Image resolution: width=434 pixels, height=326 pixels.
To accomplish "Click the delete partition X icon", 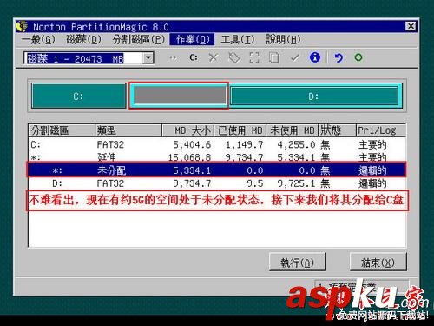I will [x=214, y=57].
